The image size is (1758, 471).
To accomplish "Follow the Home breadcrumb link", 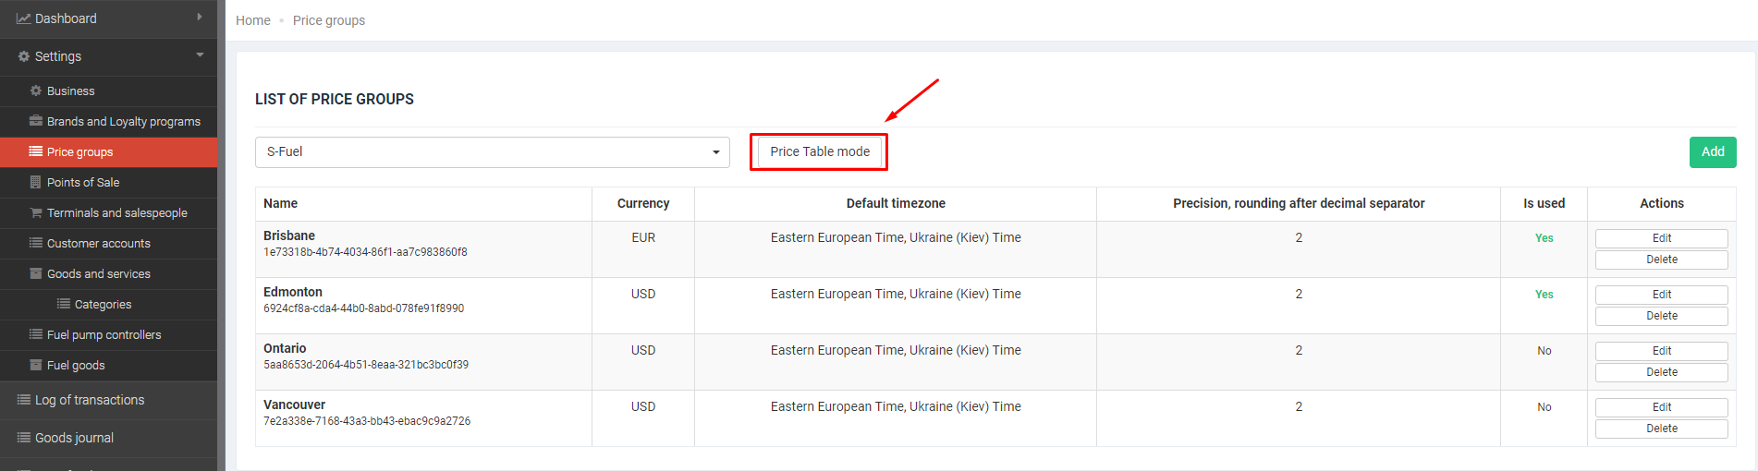I will coord(252,20).
